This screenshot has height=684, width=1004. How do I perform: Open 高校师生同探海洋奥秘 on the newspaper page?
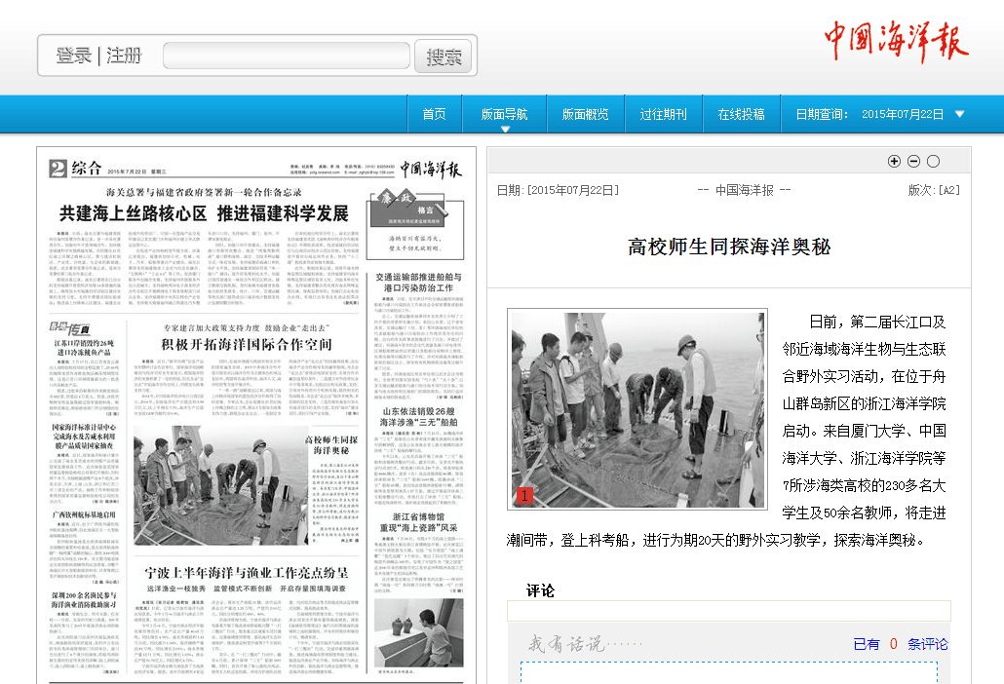(x=331, y=445)
